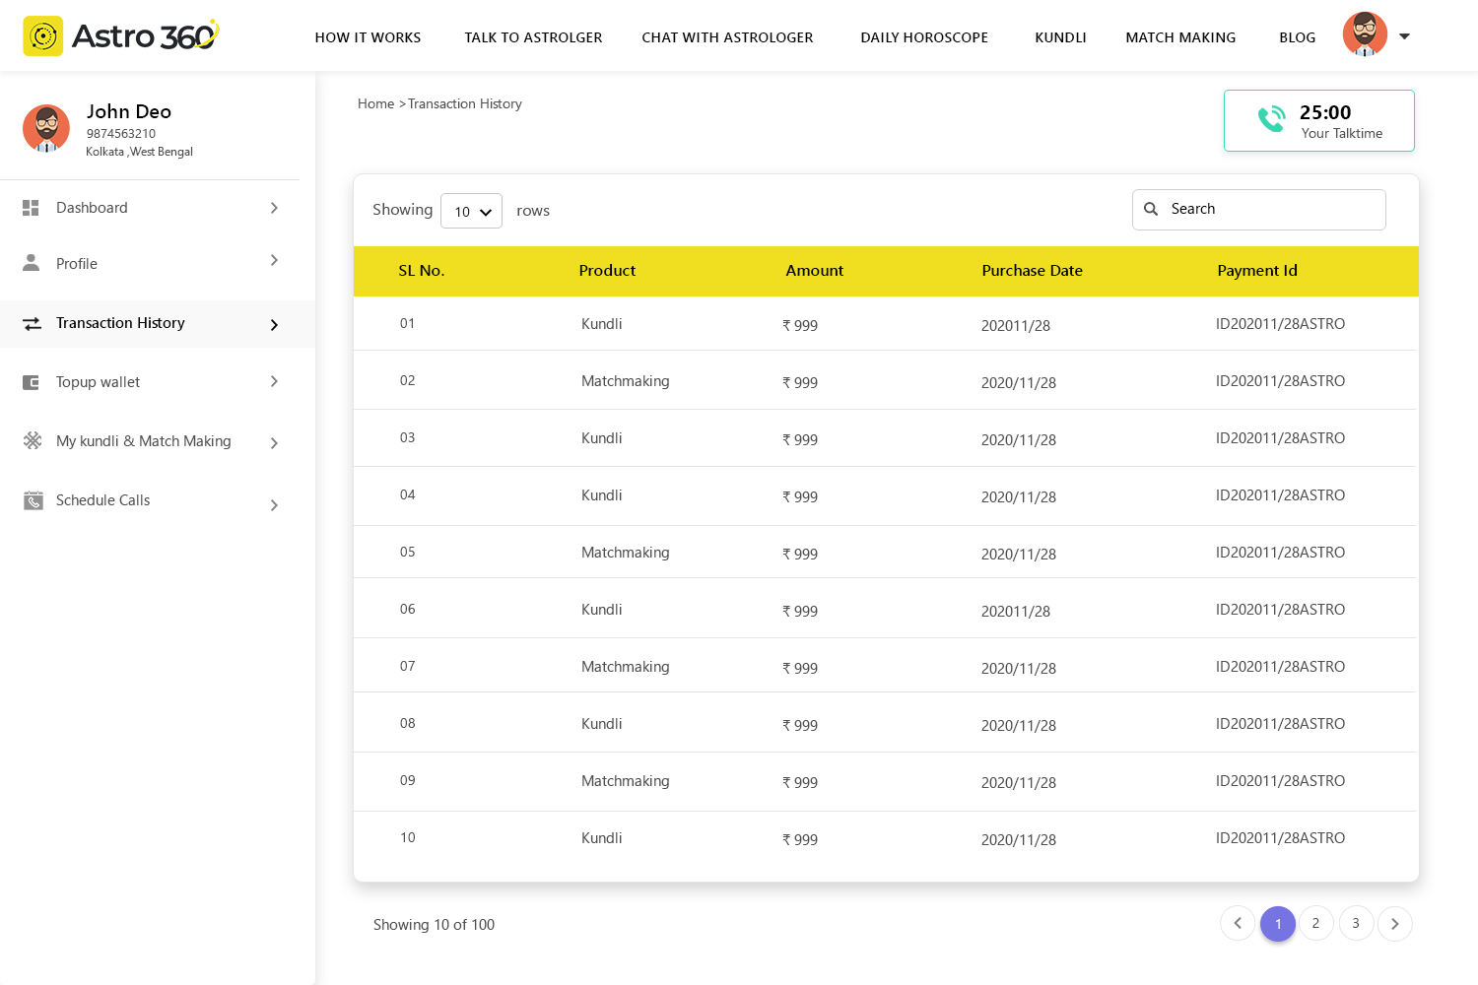The width and height of the screenshot is (1478, 985).
Task: Expand the Schedule Calls chevron
Action: tap(274, 505)
